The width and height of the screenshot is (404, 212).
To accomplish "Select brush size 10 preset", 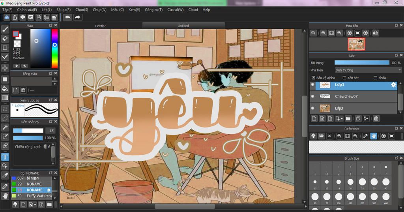I will point(315,182).
